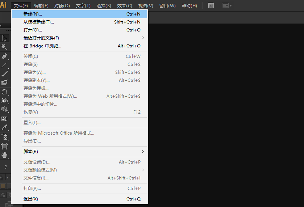304x207 pixels.
Task: Open Adobe Bridge via Br icon
Action: point(211,6)
